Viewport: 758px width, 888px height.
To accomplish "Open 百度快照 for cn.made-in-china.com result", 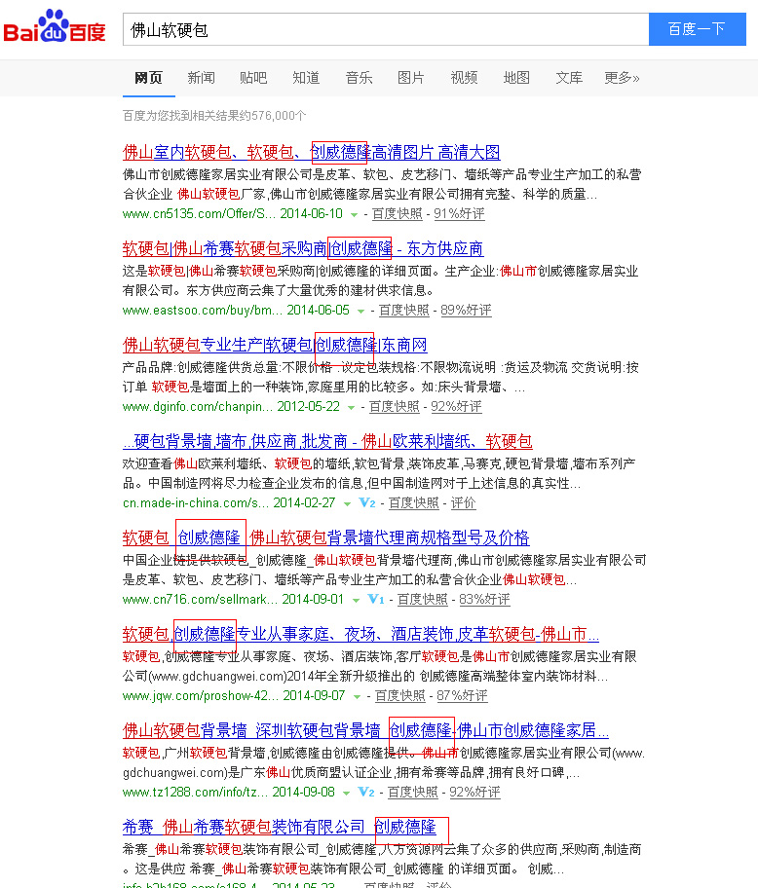I will point(413,502).
